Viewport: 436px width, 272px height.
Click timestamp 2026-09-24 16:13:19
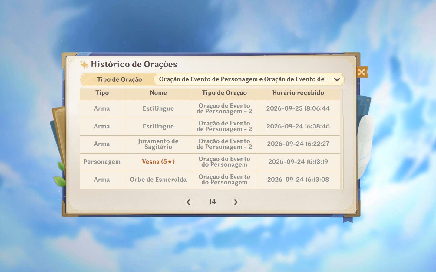point(298,162)
